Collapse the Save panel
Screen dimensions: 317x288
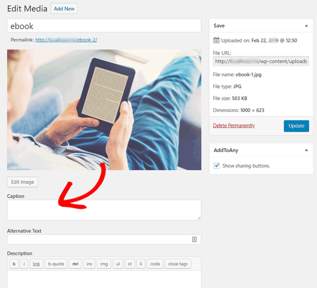307,26
